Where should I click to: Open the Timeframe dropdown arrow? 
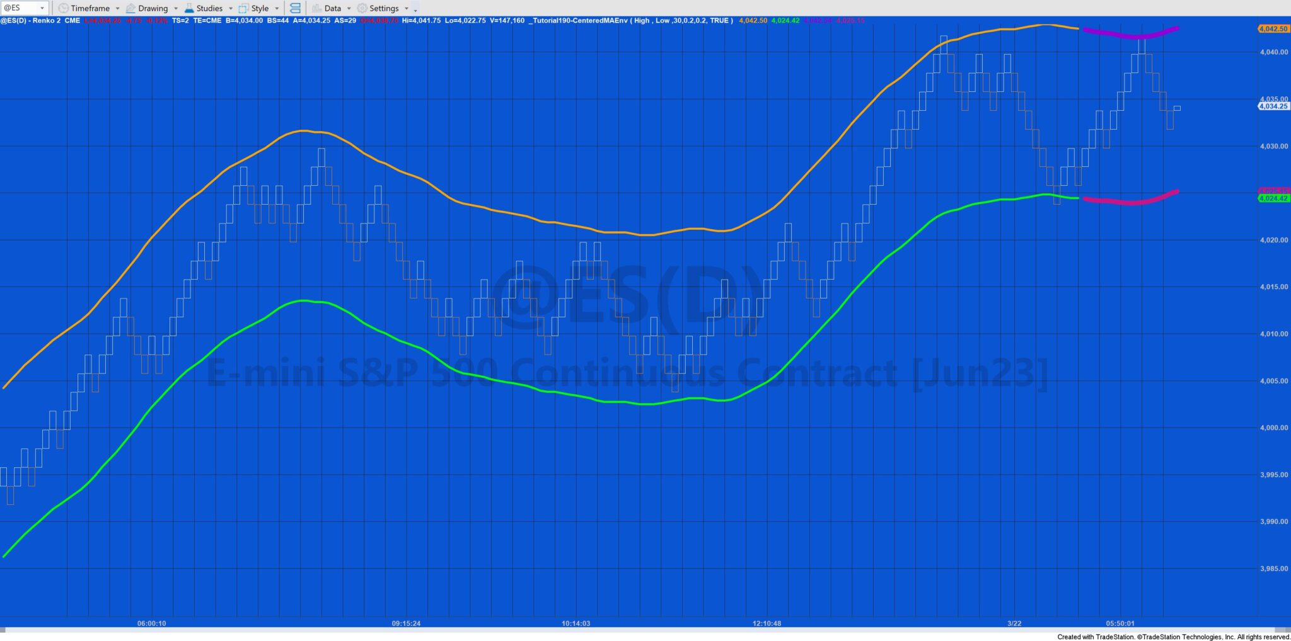pyautogui.click(x=117, y=8)
